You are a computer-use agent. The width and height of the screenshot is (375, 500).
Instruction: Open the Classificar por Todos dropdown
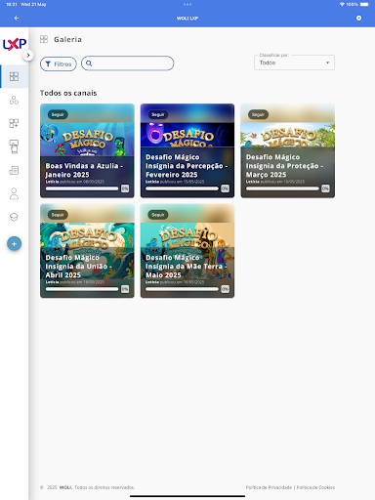tap(294, 62)
